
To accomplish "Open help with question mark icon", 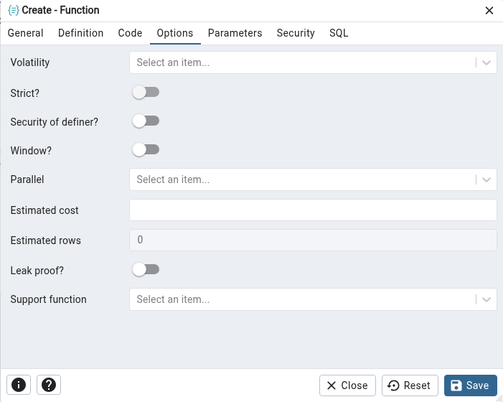I will tap(49, 385).
